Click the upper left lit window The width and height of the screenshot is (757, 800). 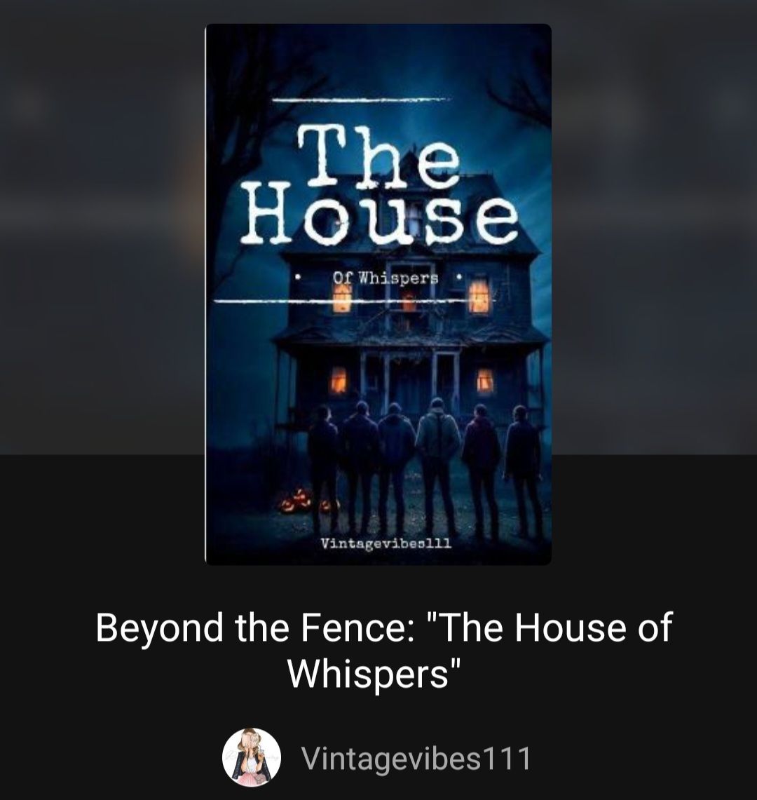click(x=342, y=297)
